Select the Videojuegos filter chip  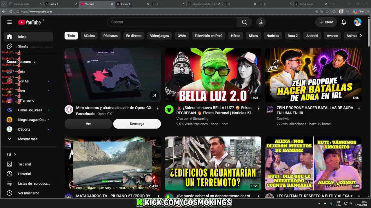[x=159, y=36]
